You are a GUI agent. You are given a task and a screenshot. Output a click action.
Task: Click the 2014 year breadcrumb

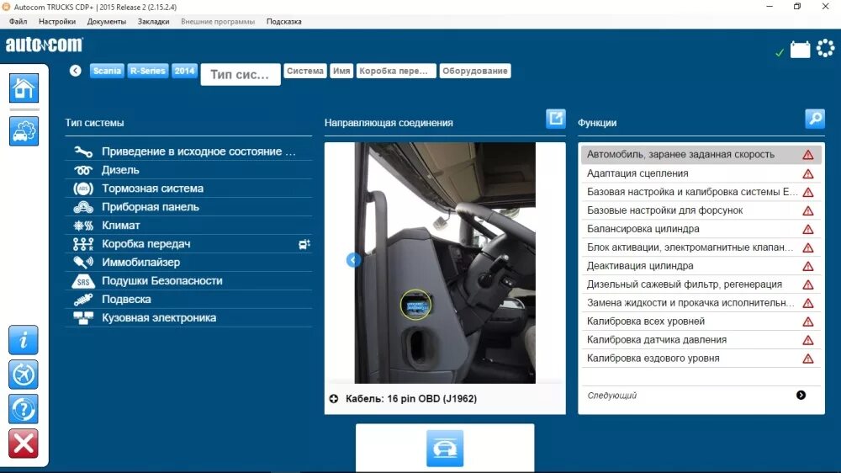click(184, 71)
